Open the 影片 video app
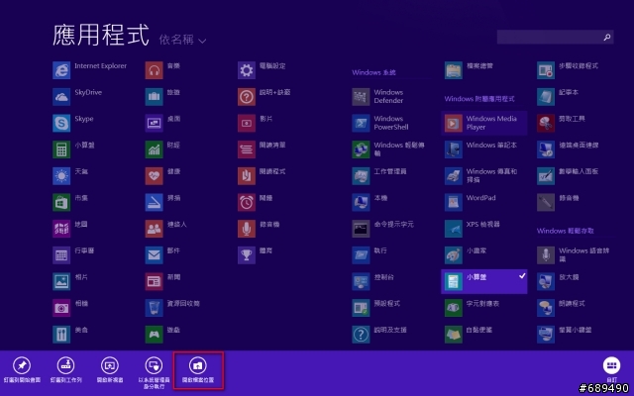Image resolution: width=634 pixels, height=396 pixels. (256, 123)
